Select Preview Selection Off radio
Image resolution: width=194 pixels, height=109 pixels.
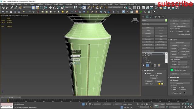click(170, 31)
